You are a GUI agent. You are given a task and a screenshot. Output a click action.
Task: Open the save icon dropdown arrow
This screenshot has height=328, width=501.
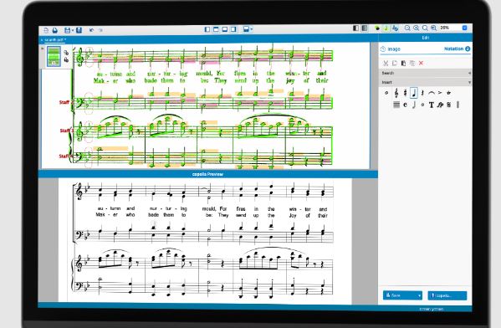[x=73, y=31]
